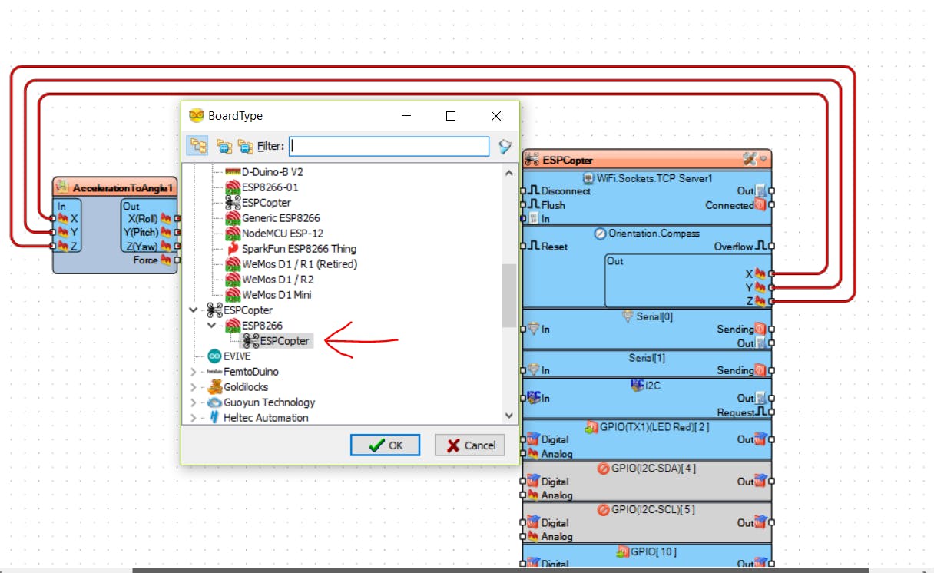Click Serial[0] Sending pin
The width and height of the screenshot is (934, 573).
pos(772,330)
